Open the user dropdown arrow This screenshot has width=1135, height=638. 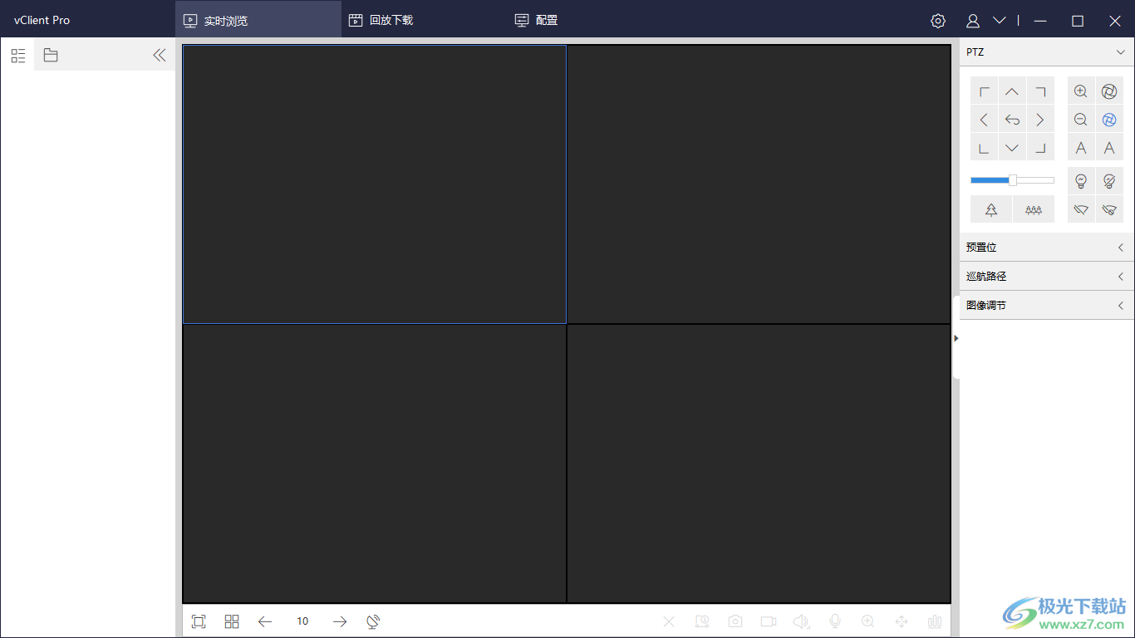tap(1000, 21)
